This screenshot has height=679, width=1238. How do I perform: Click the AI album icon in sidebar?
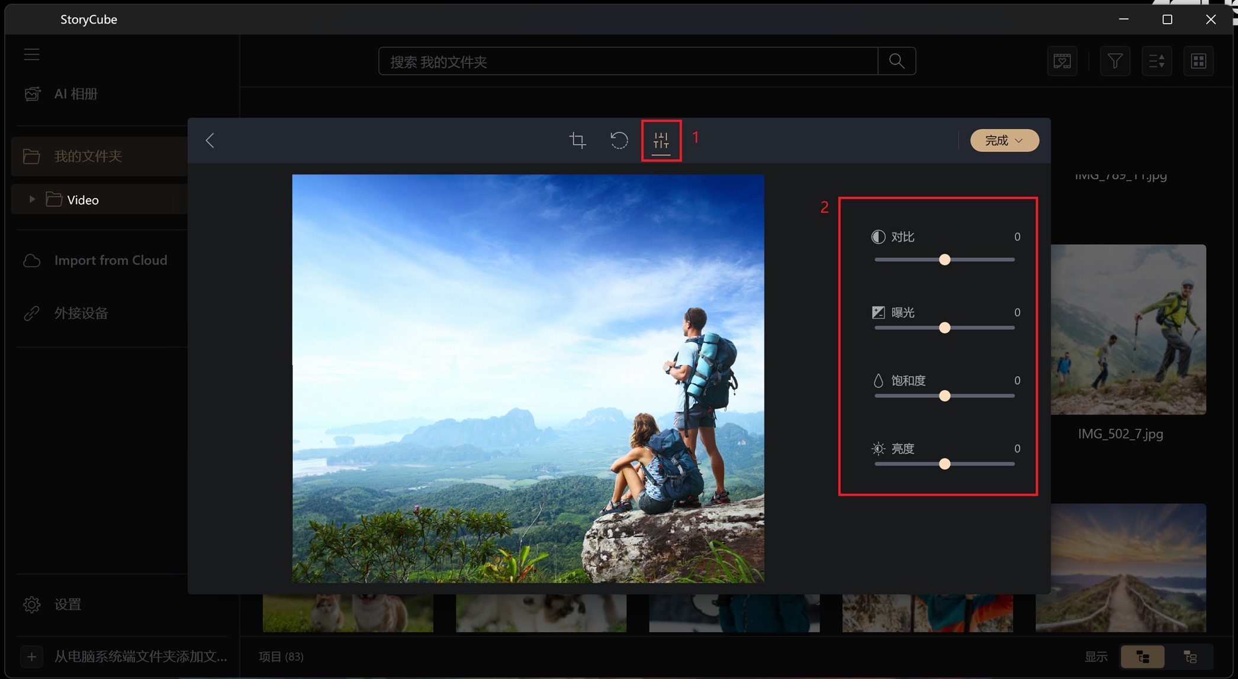pyautogui.click(x=32, y=93)
